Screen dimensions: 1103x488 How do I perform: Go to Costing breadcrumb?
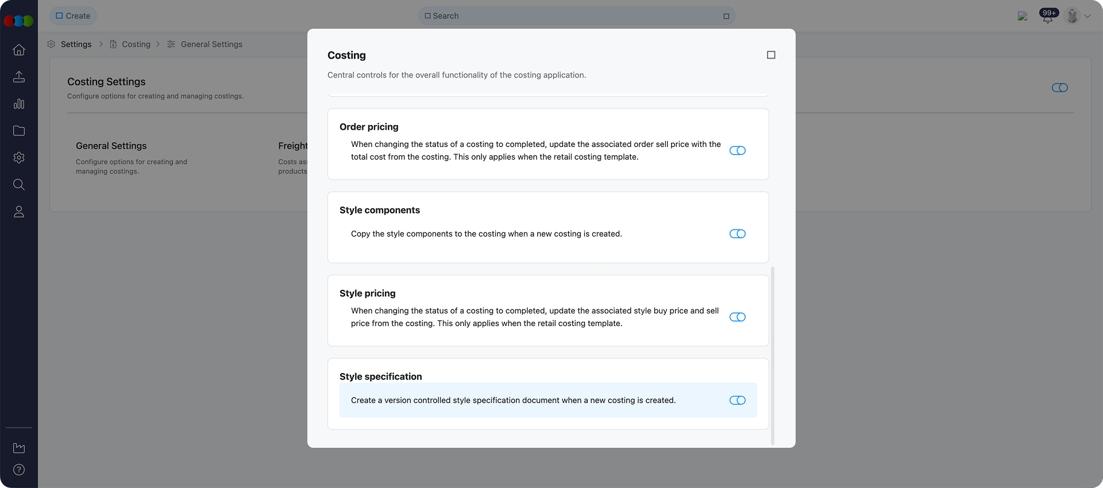[136, 44]
